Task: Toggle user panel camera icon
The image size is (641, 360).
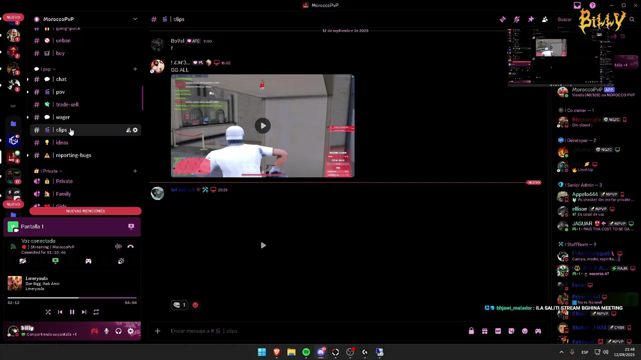Action: click(x=94, y=331)
